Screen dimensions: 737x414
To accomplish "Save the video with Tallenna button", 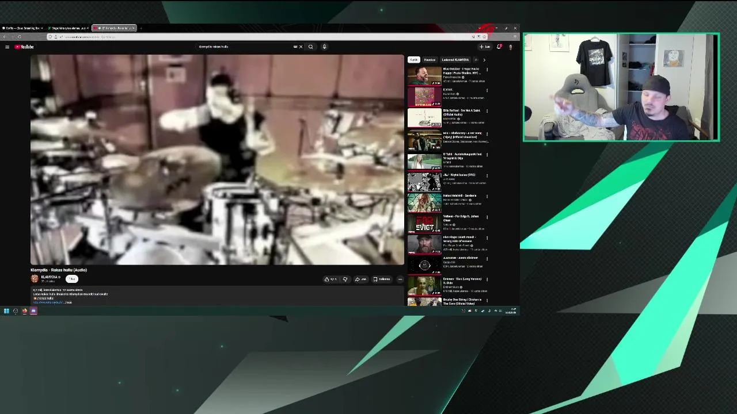I will point(381,279).
